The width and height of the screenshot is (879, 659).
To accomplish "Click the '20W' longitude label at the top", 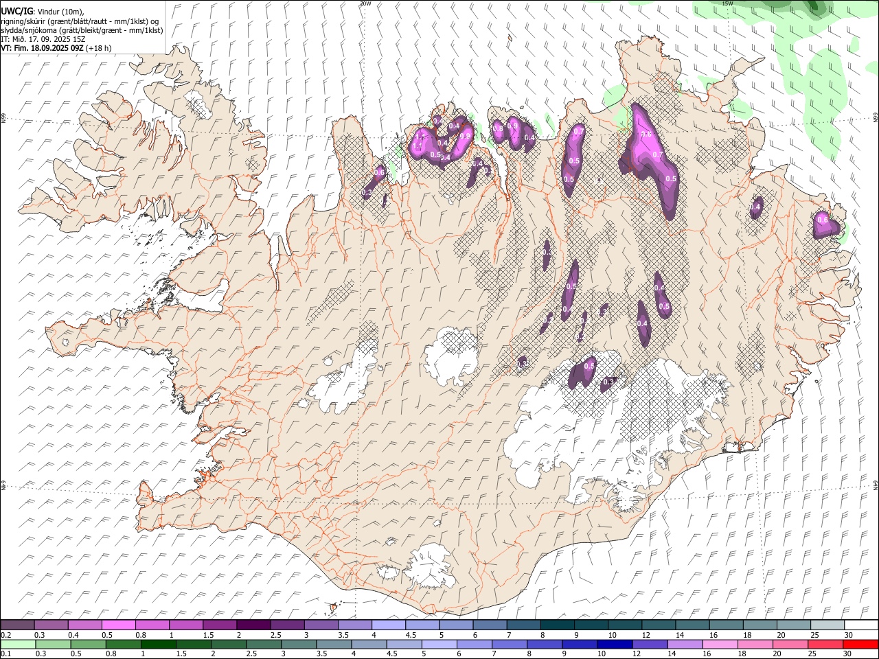I will point(365,3).
